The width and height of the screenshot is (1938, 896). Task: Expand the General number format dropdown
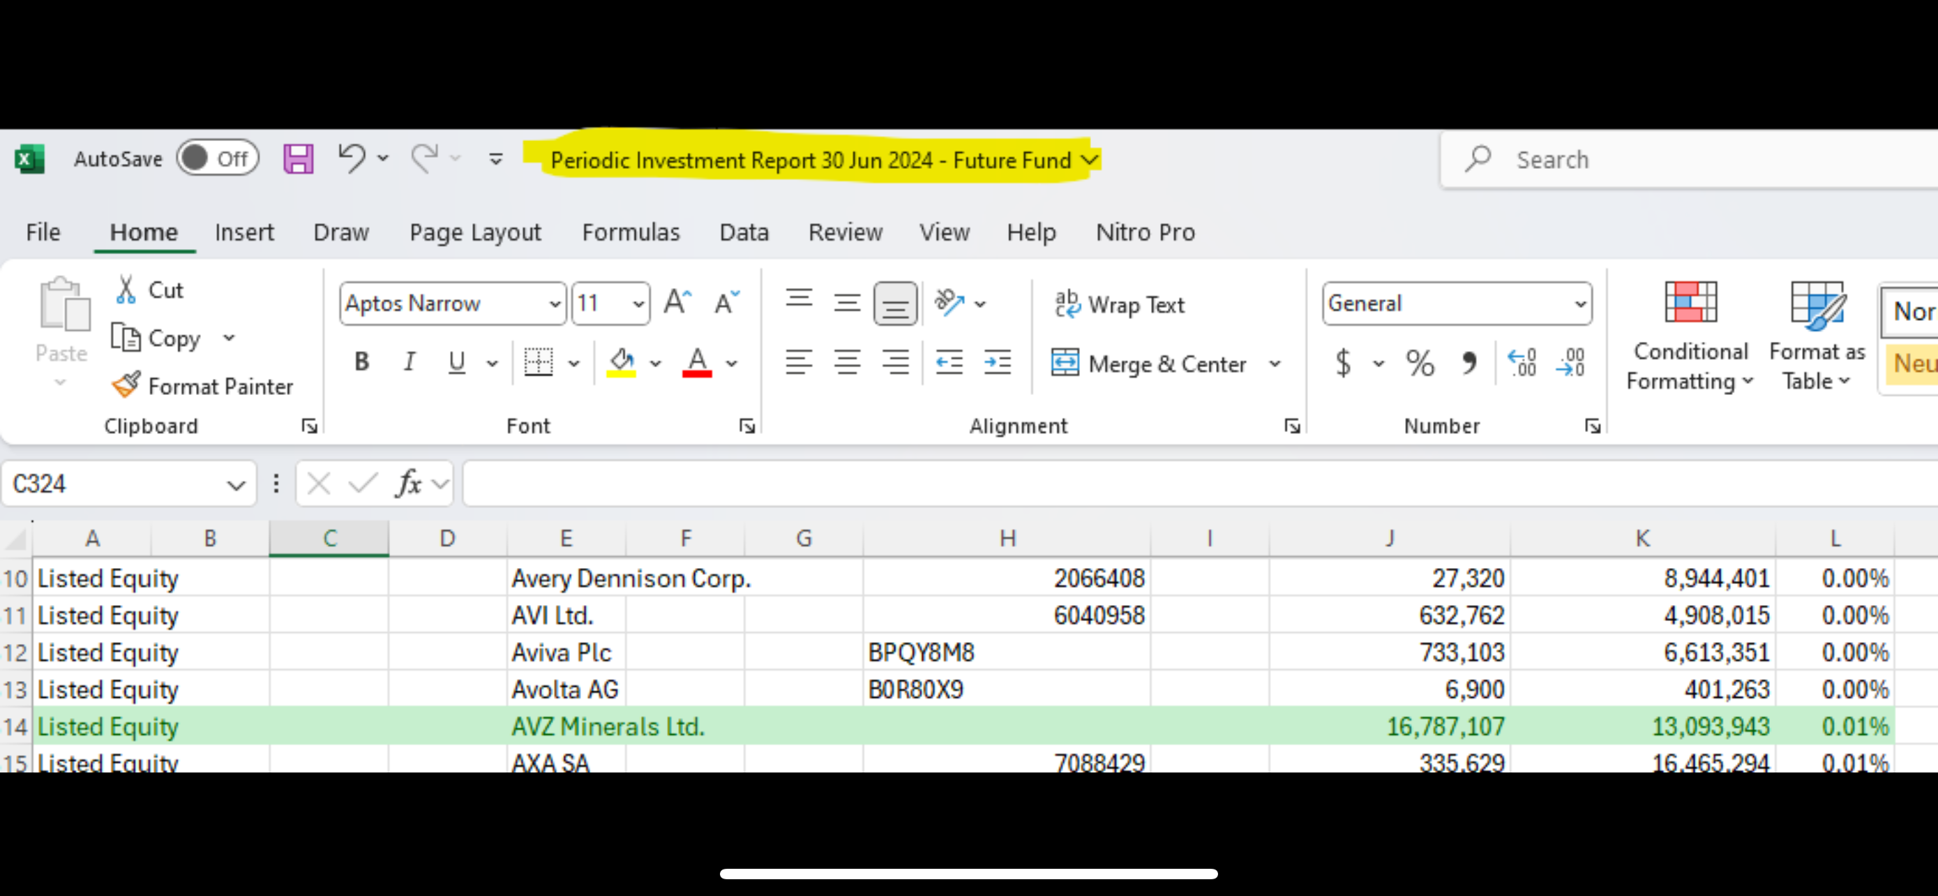(x=1579, y=304)
